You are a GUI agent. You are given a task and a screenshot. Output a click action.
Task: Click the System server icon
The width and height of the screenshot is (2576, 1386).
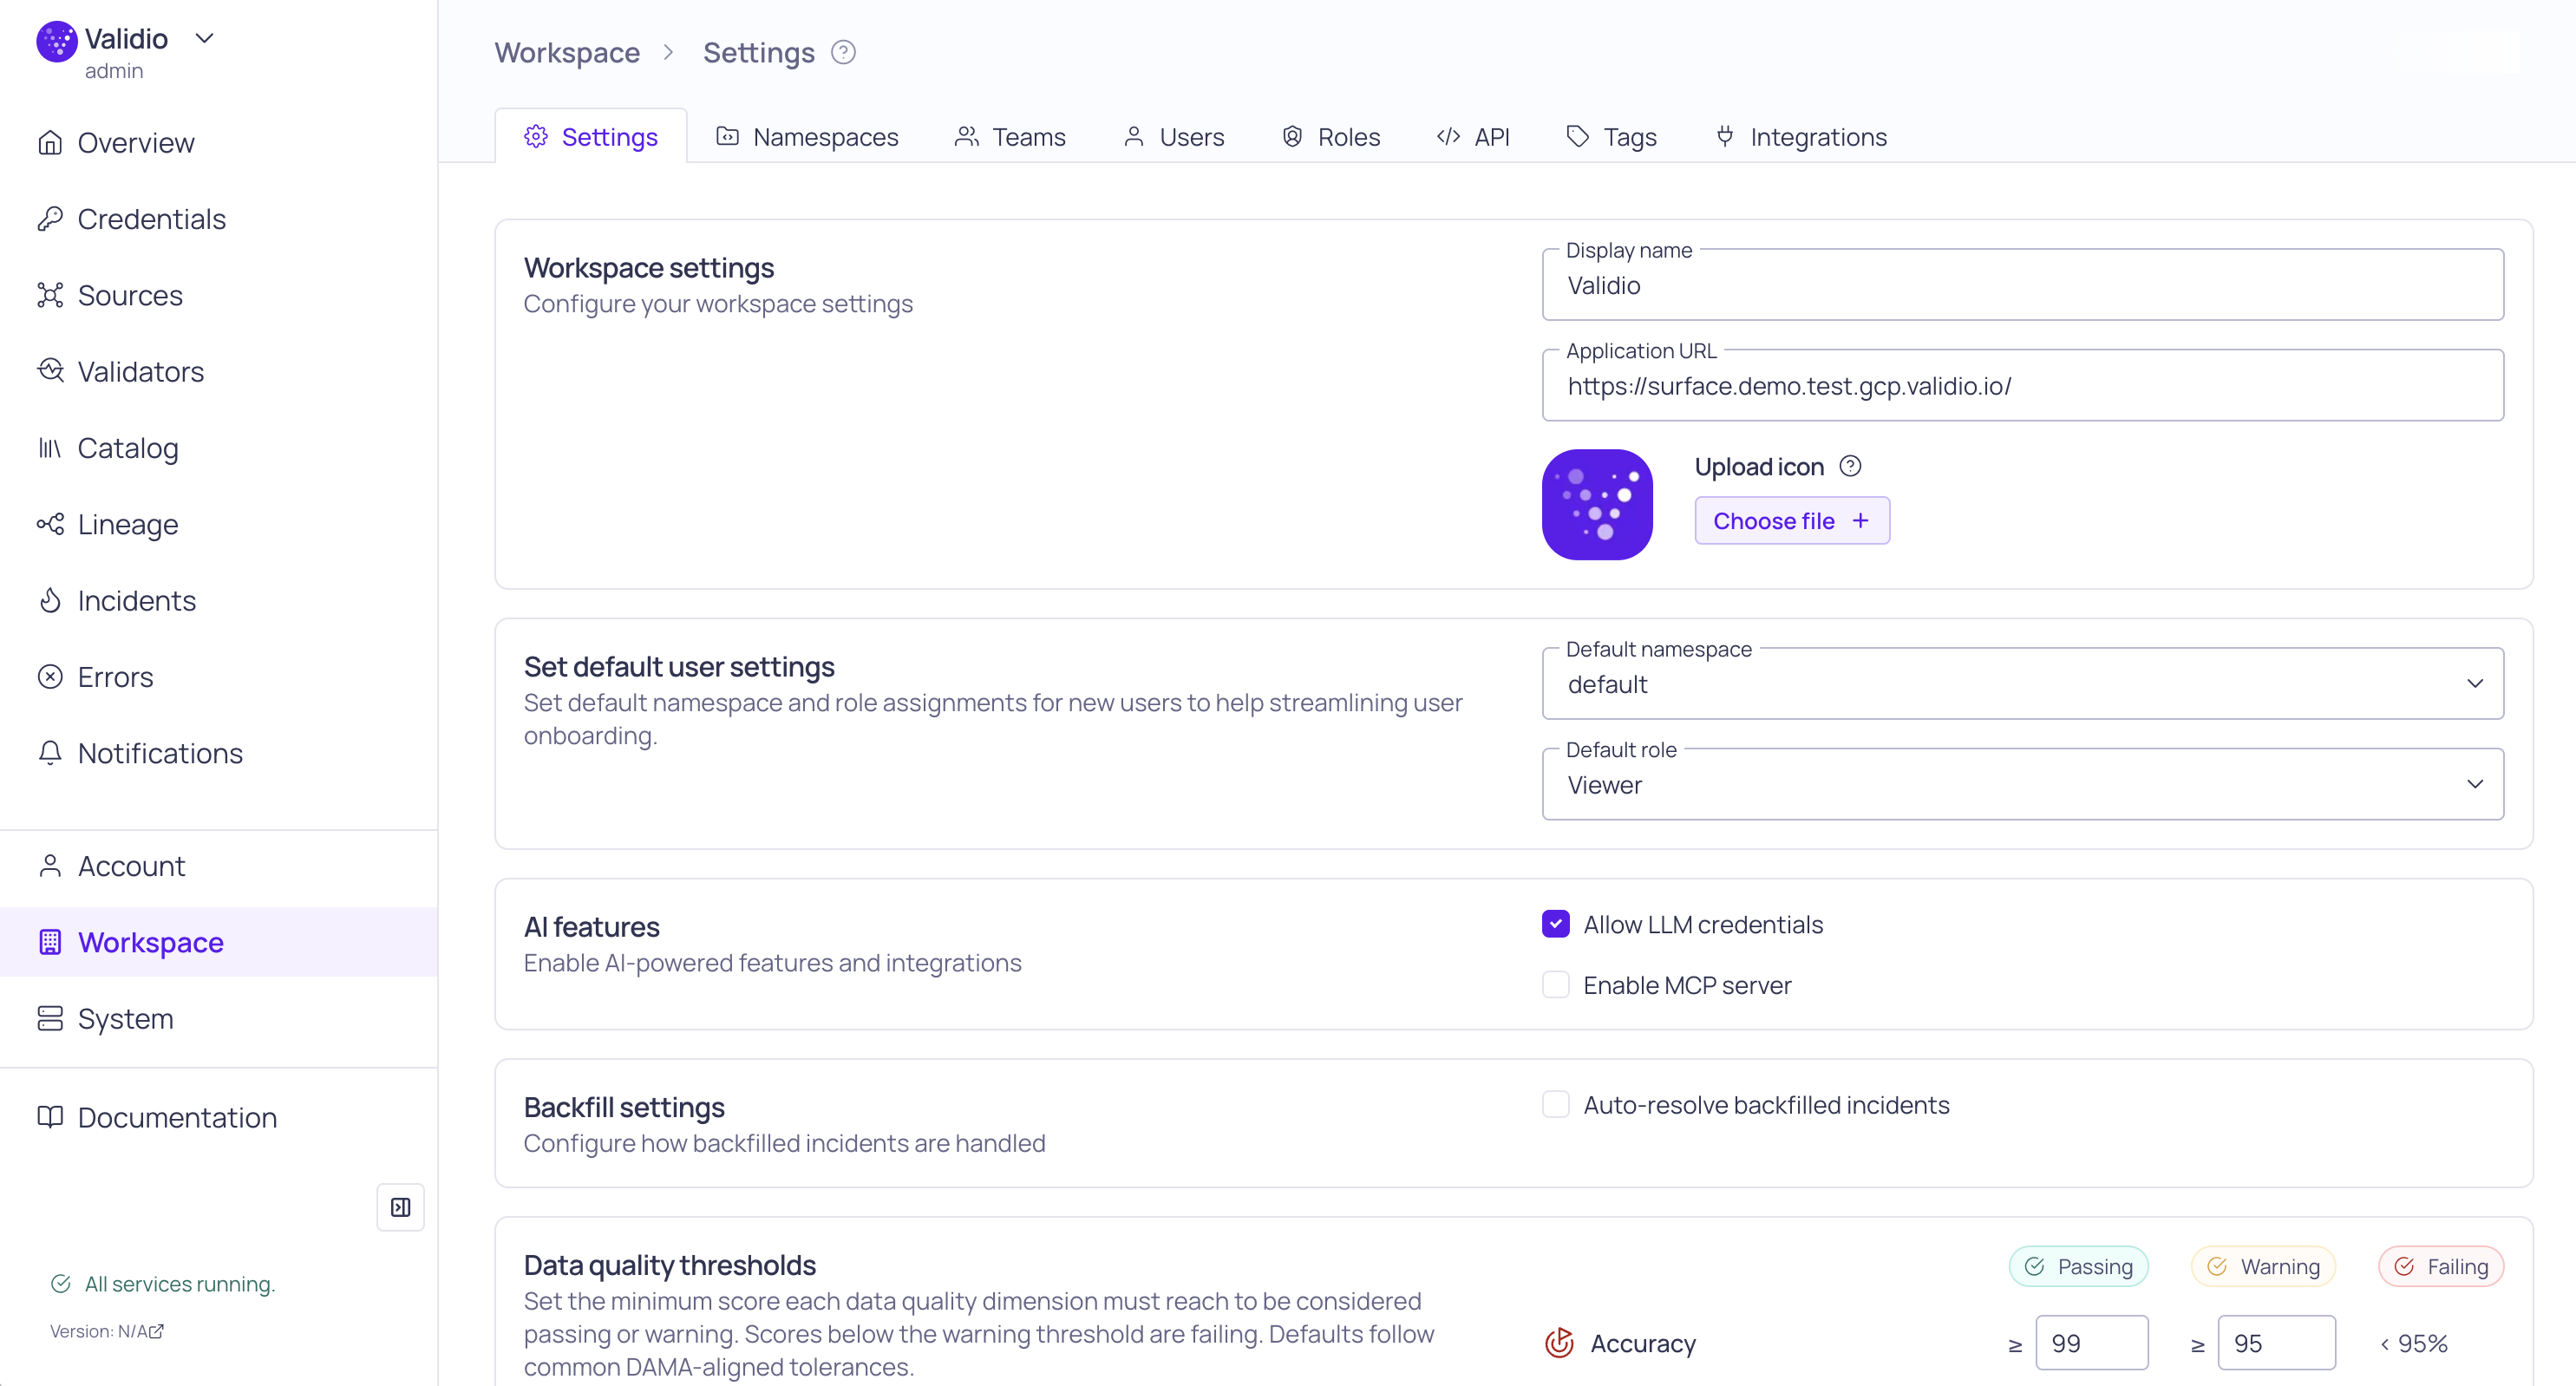pyautogui.click(x=50, y=1018)
